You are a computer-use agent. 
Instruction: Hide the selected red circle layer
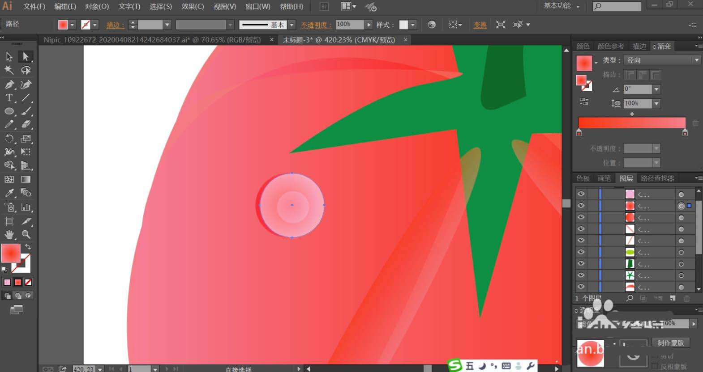(581, 206)
